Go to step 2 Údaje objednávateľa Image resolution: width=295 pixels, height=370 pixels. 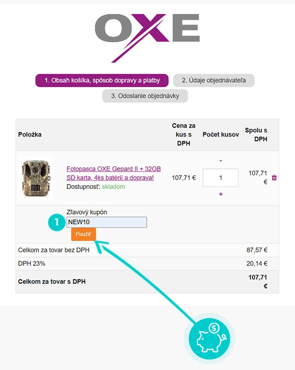coord(214,80)
